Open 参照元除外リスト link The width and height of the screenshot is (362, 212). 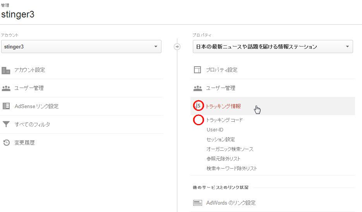(x=223, y=159)
